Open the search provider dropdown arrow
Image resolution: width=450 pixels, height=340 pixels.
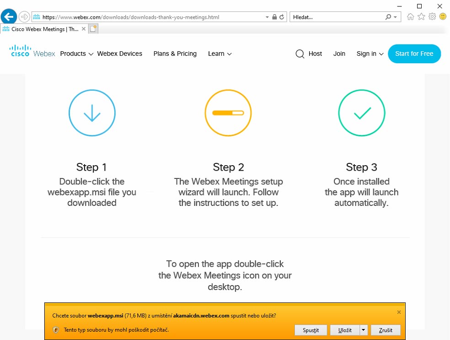click(396, 17)
